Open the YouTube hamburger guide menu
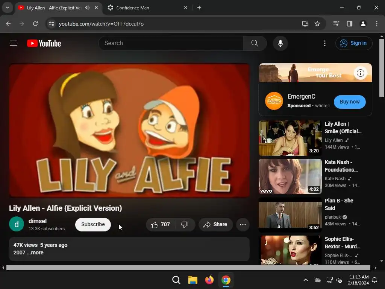The image size is (385, 289). point(14,43)
